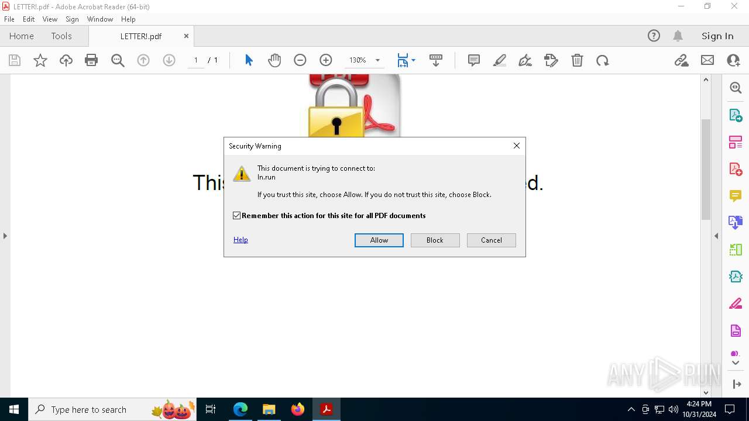
Task: Open the Help link in dialog
Action: 240,240
